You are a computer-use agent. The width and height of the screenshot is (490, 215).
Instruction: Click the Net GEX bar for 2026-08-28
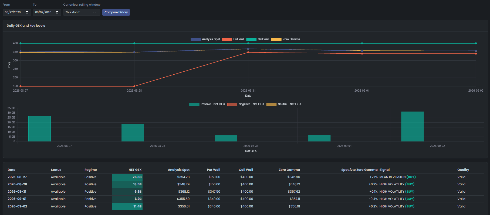[x=133, y=133]
